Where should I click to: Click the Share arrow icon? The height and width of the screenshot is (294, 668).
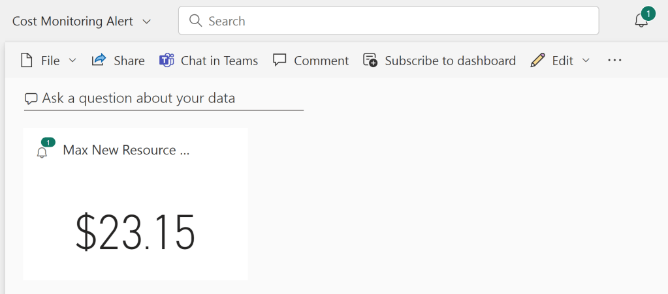[99, 60]
